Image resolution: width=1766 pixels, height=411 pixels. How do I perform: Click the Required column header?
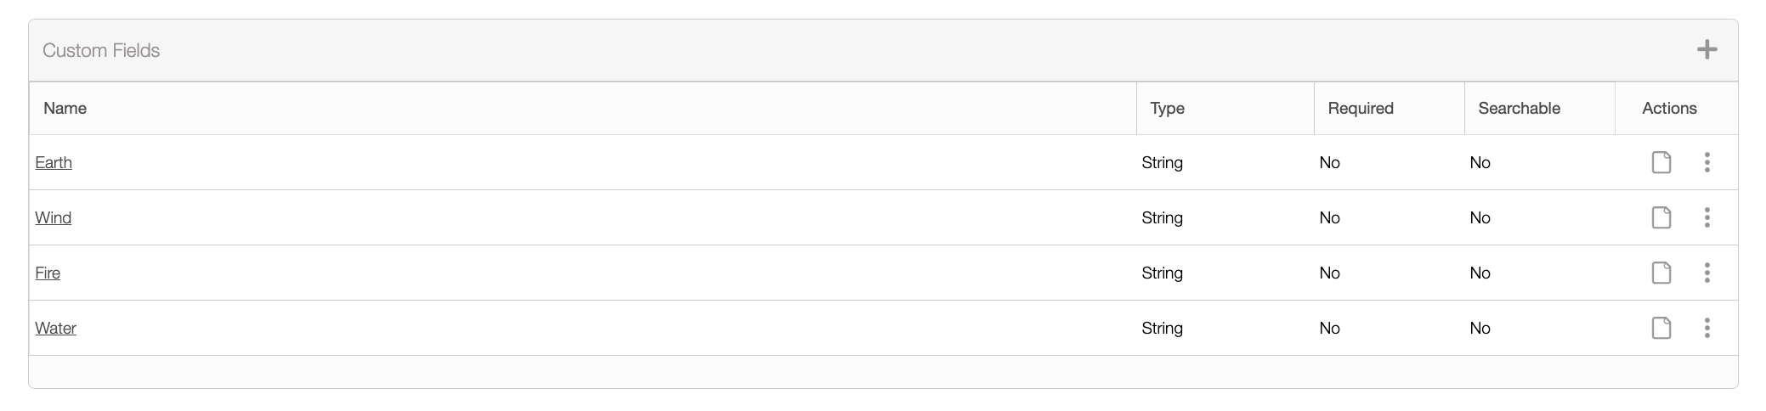coord(1361,108)
